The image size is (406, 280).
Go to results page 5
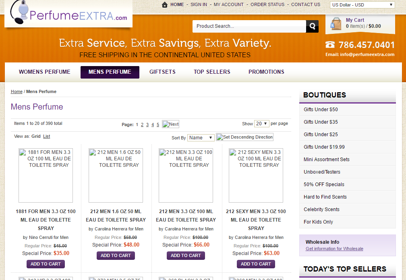coord(158,124)
